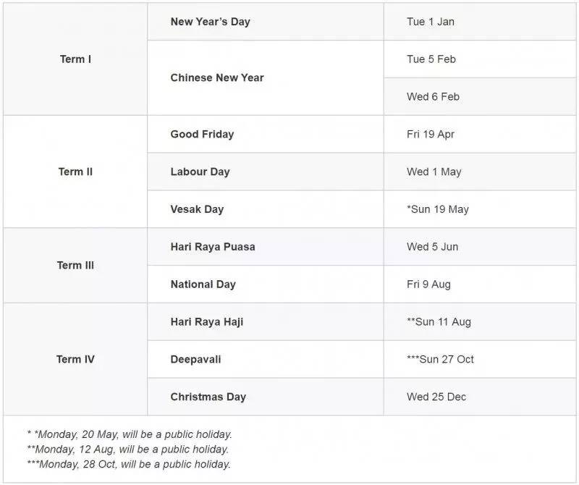Select the Vesak Day label
579x485 pixels.
197,209
